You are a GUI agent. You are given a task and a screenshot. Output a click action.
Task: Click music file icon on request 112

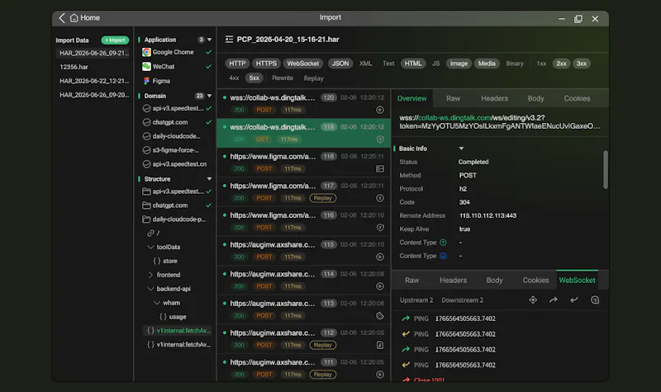click(x=380, y=345)
